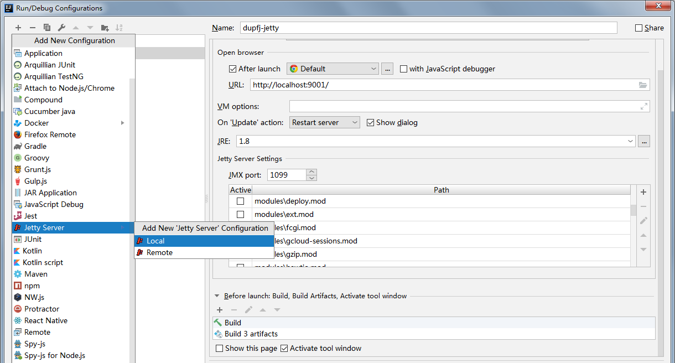The image size is (675, 363).
Task: Click the Name field with dupfj-jetty
Action: 428,28
